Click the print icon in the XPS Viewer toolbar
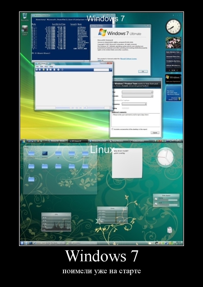This screenshot has height=287, width=203. (58, 70)
